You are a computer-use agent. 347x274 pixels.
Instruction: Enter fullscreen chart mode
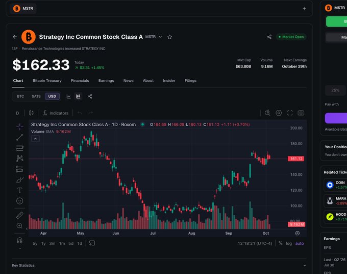tap(290, 113)
